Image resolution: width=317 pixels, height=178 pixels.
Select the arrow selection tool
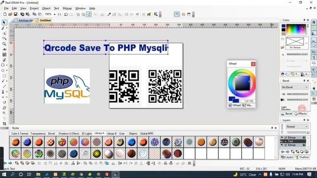4,22
